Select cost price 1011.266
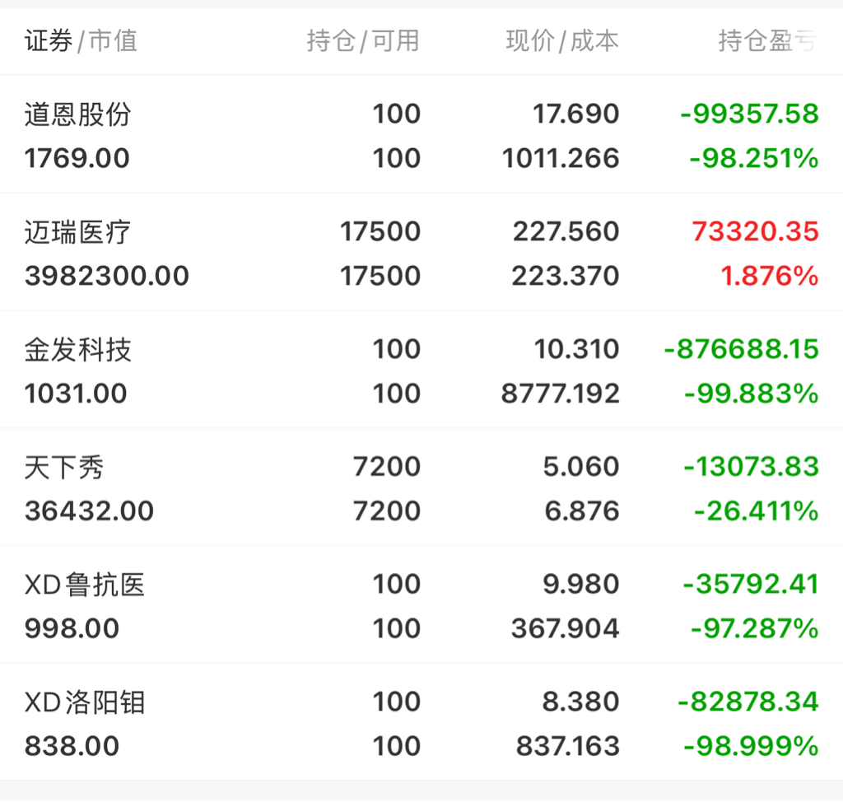This screenshot has height=802, width=843. click(561, 158)
